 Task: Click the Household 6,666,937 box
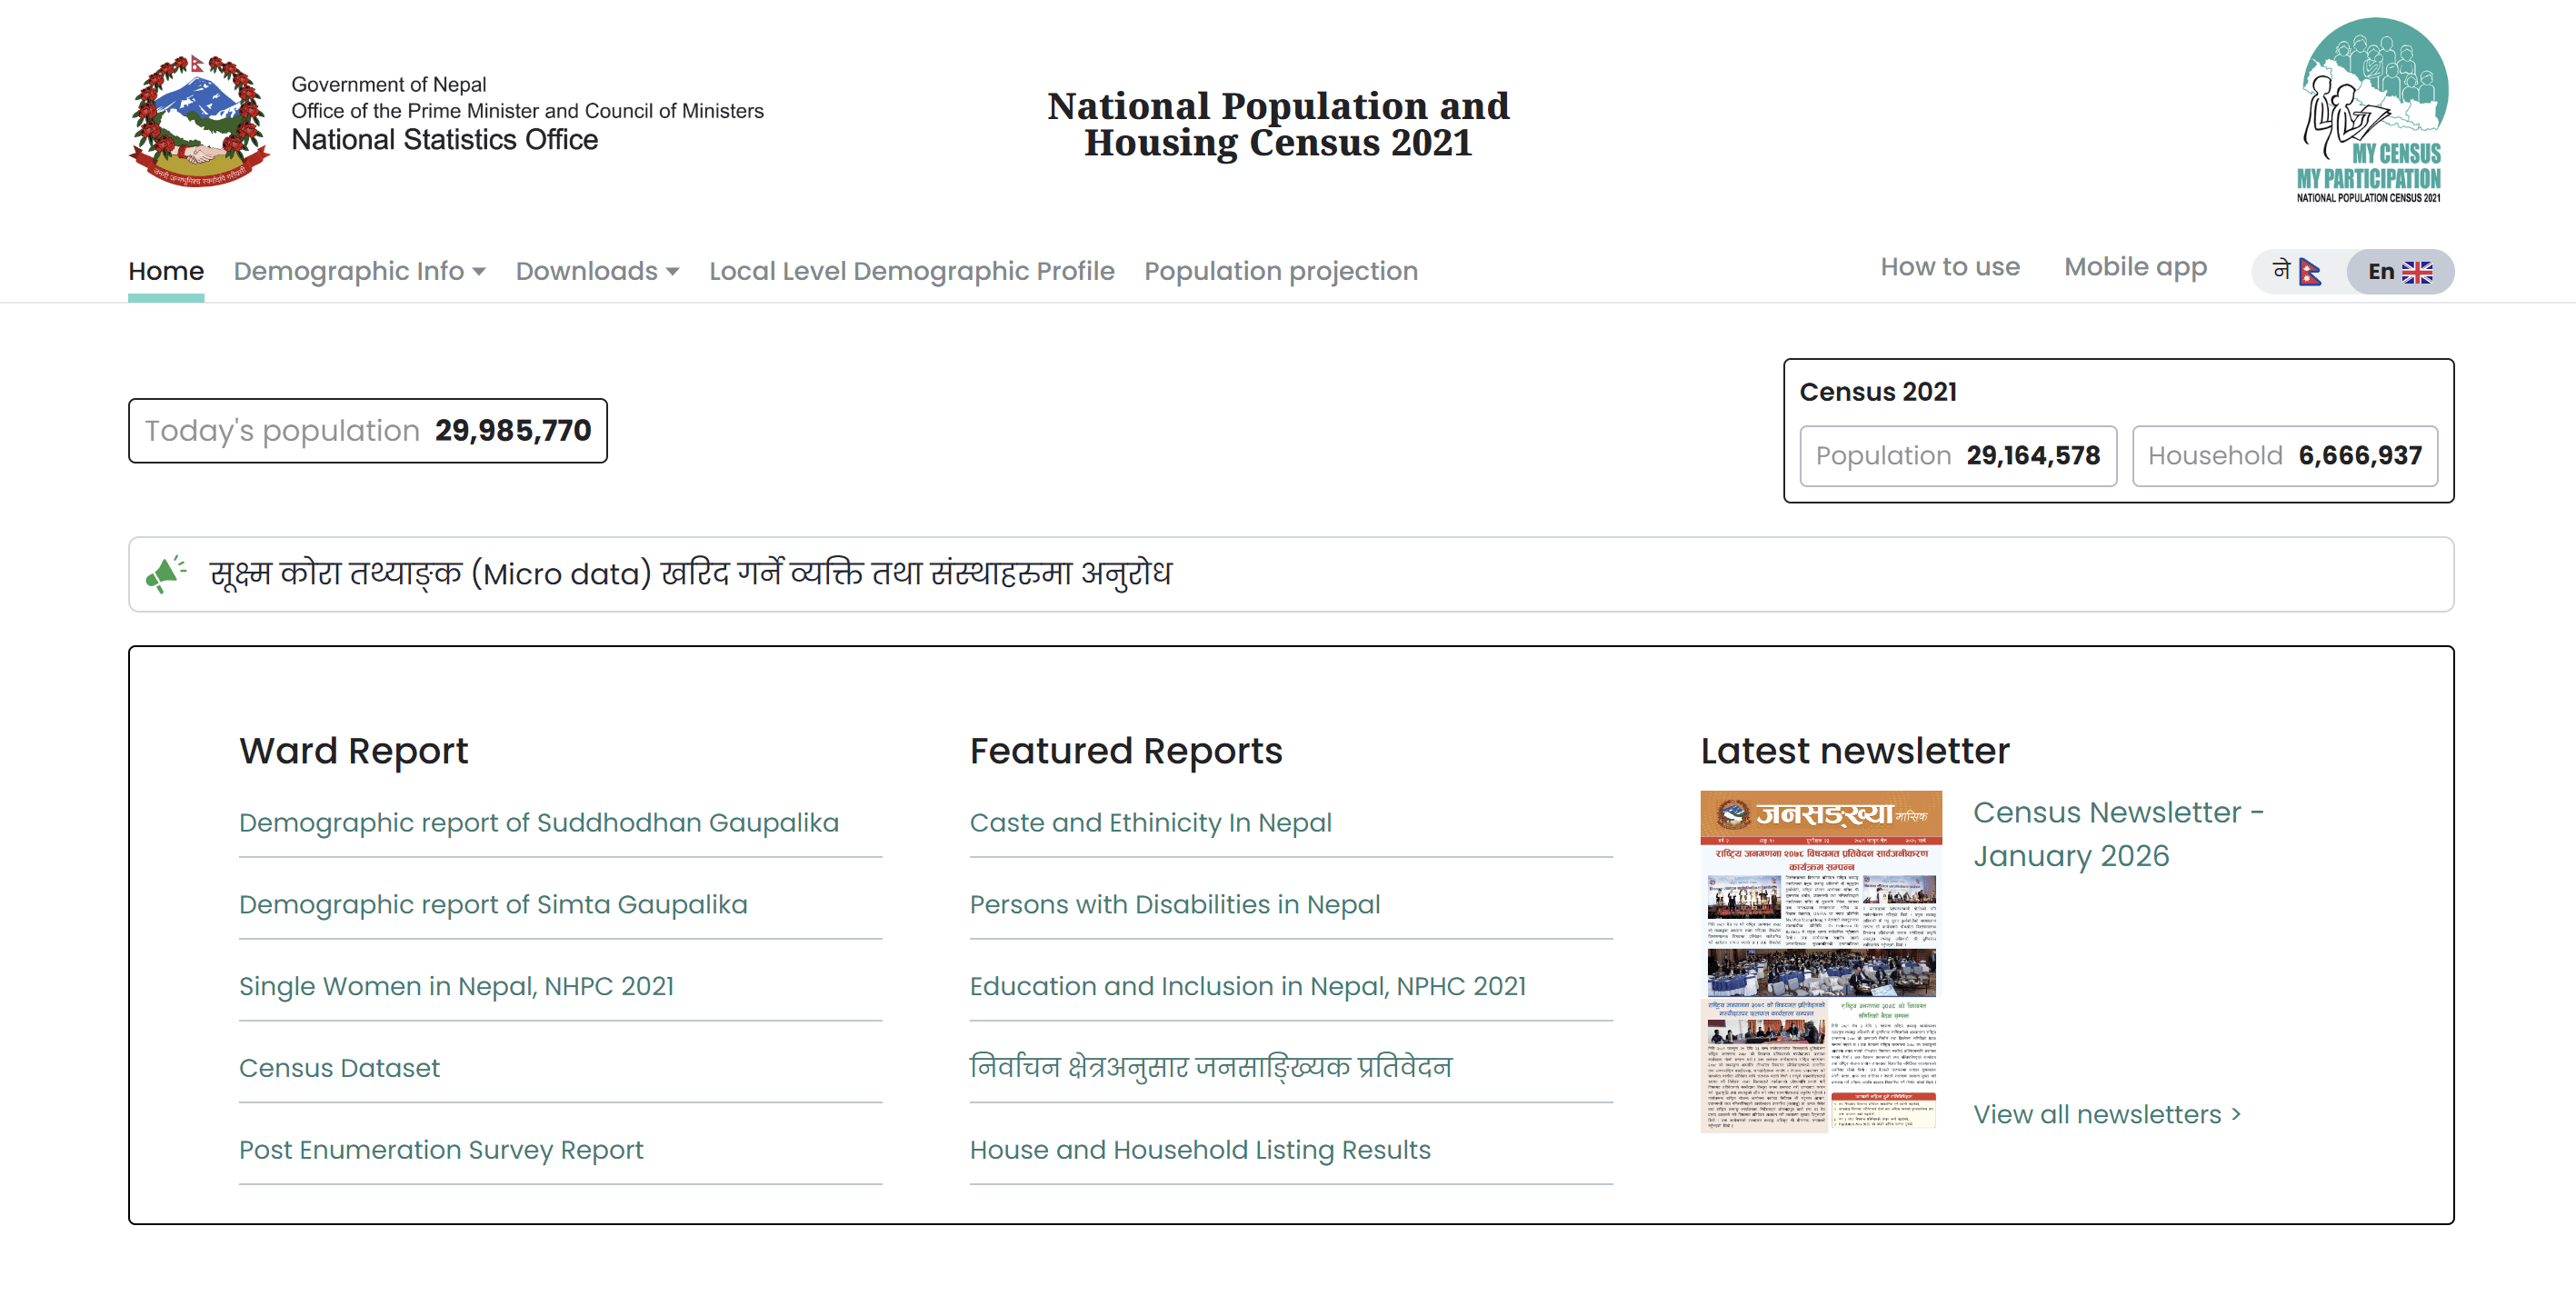click(2284, 455)
